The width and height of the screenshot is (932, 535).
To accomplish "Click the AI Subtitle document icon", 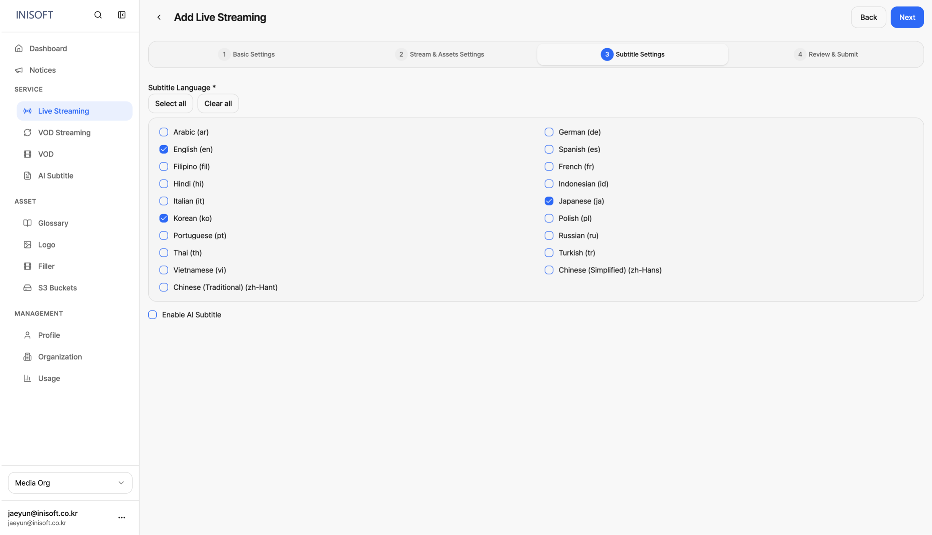I will coord(27,176).
